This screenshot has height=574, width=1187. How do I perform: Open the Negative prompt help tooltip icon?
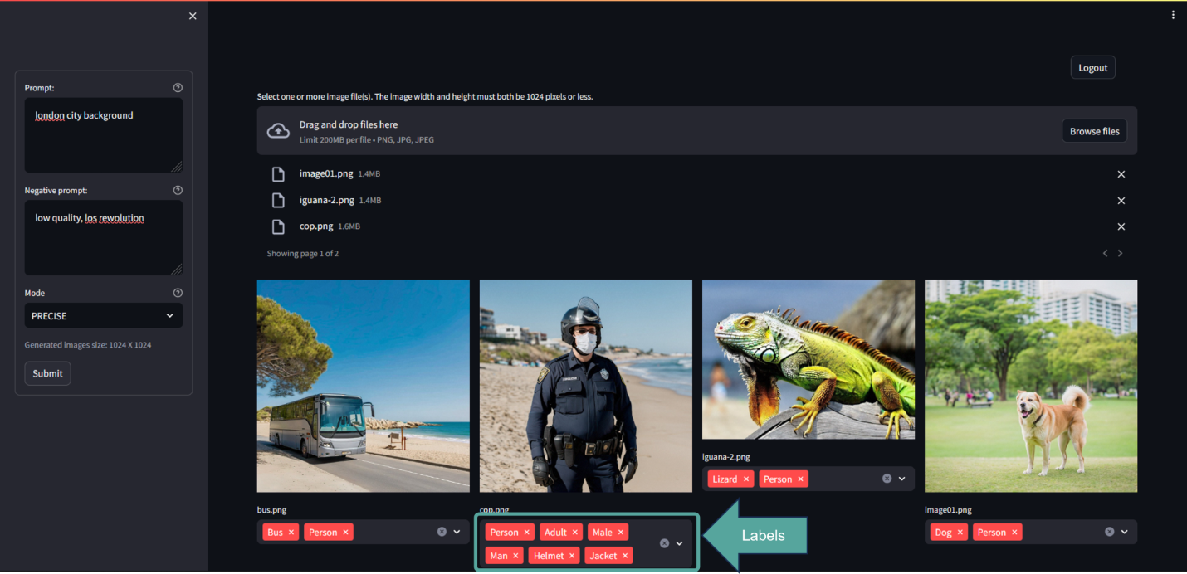coord(177,189)
